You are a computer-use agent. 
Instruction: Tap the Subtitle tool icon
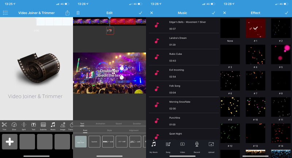coord(43,126)
